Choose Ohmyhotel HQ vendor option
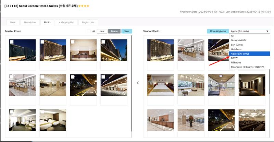The image size is (274, 142). 249,40
